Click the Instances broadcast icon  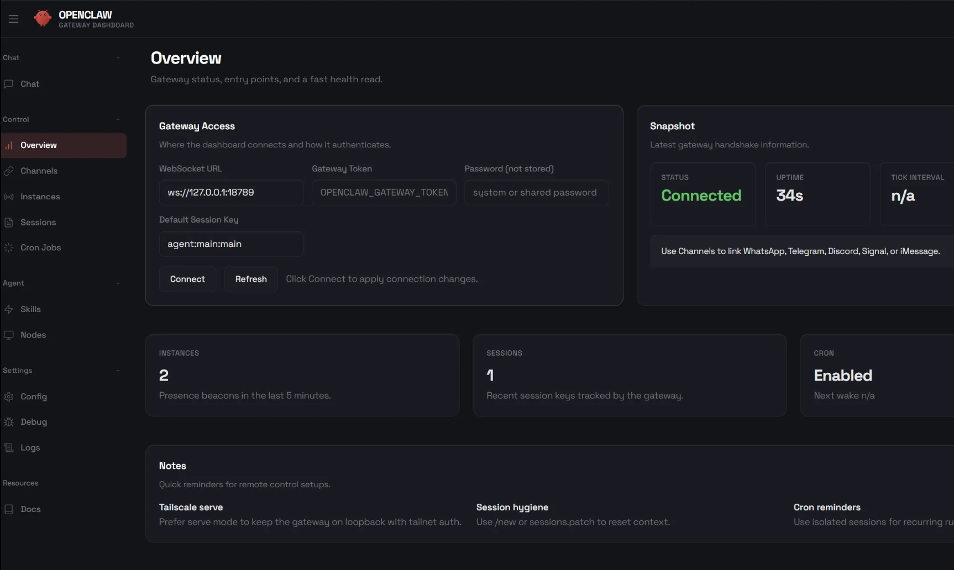[x=9, y=197]
